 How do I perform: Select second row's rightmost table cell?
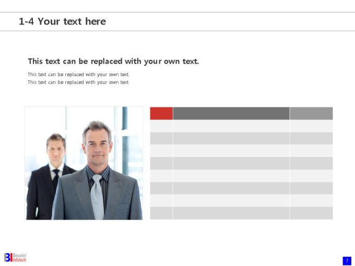[x=311, y=138]
